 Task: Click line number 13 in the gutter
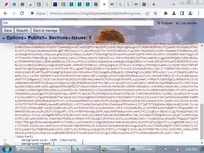[x=5, y=140]
